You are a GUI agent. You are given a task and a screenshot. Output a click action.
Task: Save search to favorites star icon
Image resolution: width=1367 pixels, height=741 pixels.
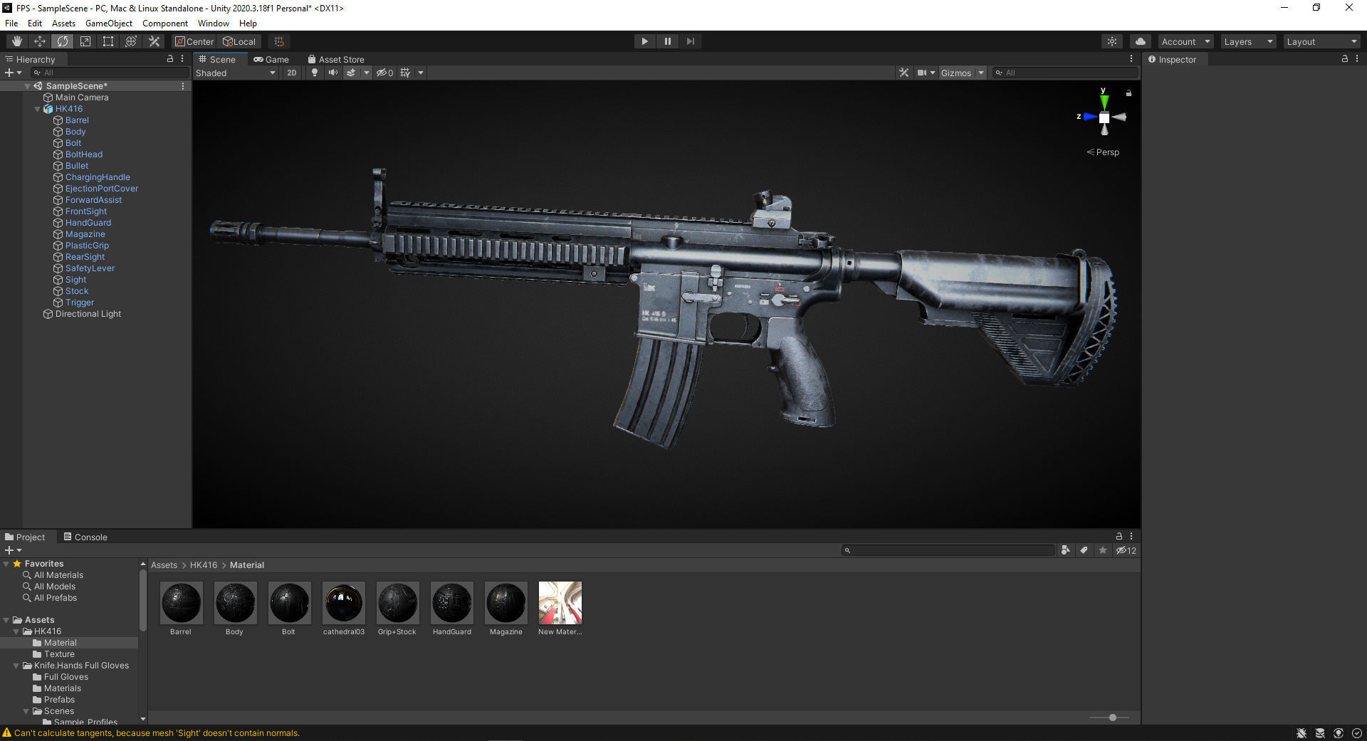pyautogui.click(x=1103, y=550)
